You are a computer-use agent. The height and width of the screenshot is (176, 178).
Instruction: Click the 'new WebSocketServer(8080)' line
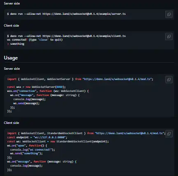(x=36, y=87)
